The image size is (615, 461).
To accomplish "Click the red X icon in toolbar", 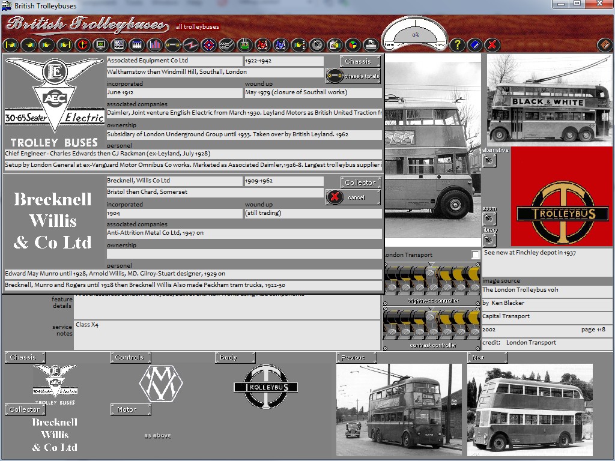I will [492, 44].
